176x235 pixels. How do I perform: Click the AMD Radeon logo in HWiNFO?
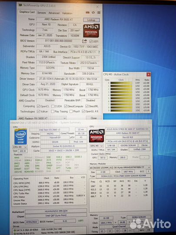[x=96, y=136]
